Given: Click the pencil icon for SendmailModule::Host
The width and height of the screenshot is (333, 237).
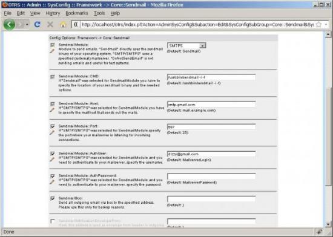Looking at the screenshot, I should coord(52,110).
